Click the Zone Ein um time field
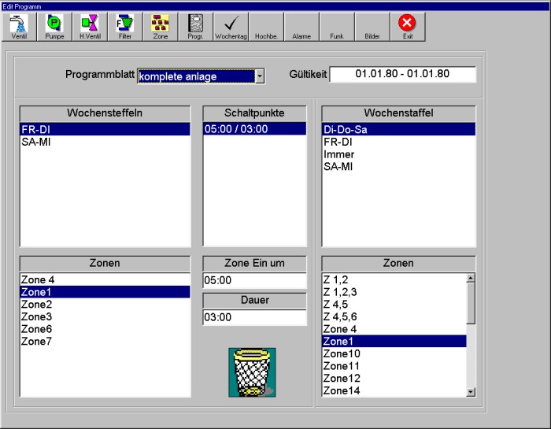 (x=254, y=280)
